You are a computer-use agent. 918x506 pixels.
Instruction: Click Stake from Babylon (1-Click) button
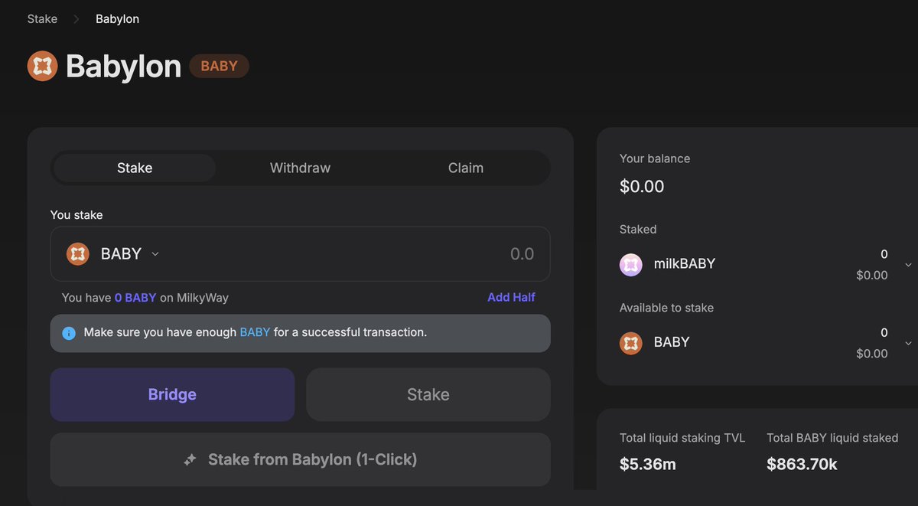300,460
